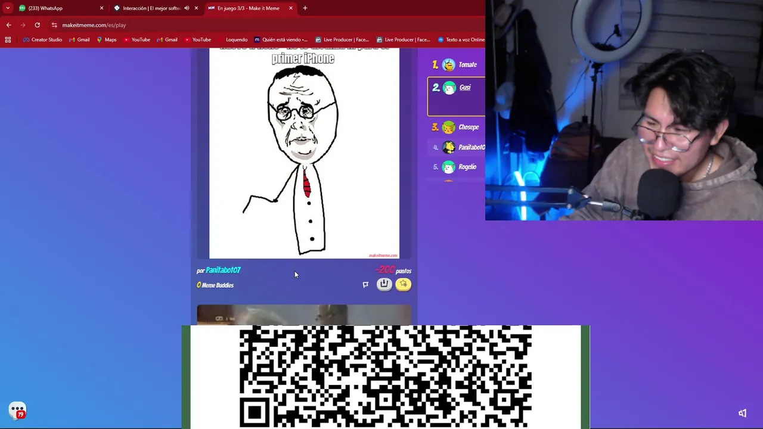Click the Panitabot07 author name
The image size is (763, 429).
click(223, 271)
